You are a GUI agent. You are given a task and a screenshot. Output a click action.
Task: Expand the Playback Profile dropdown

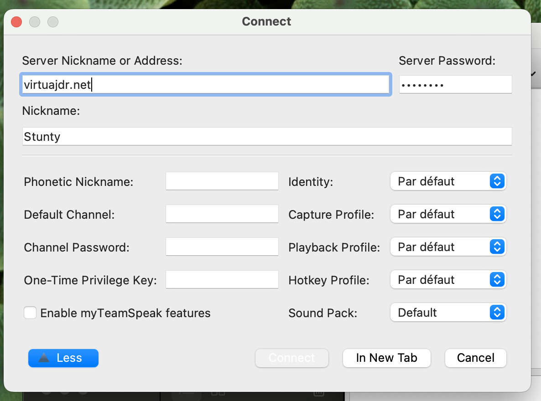pyautogui.click(x=448, y=247)
